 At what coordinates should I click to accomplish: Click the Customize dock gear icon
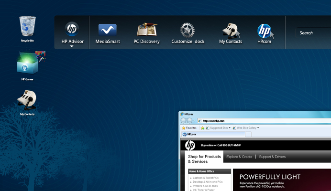click(188, 30)
